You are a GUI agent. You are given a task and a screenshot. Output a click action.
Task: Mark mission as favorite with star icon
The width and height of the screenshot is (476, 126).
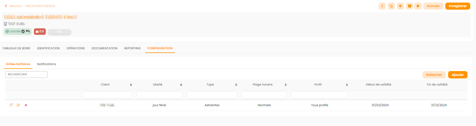coord(418,6)
